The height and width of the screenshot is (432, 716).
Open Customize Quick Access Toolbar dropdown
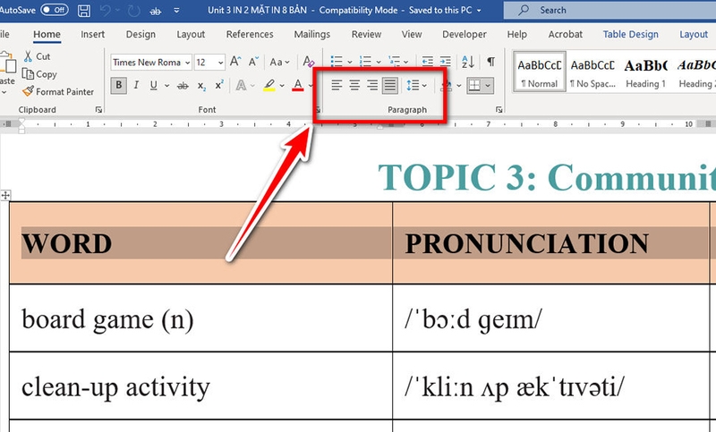(176, 11)
